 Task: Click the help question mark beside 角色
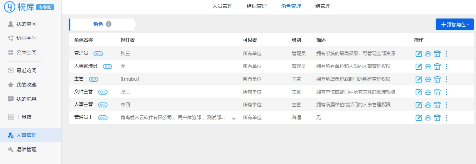click(x=109, y=24)
